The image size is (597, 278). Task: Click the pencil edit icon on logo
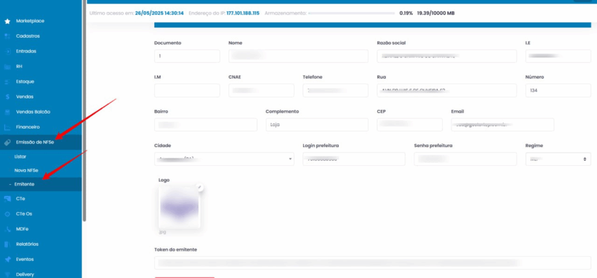point(199,187)
